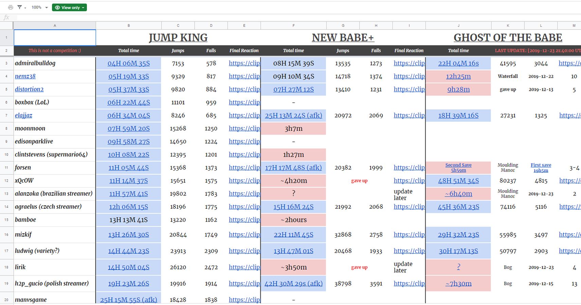Open nemz38's 05H 19M 33S time link
This screenshot has height=305, width=581.
128,76
